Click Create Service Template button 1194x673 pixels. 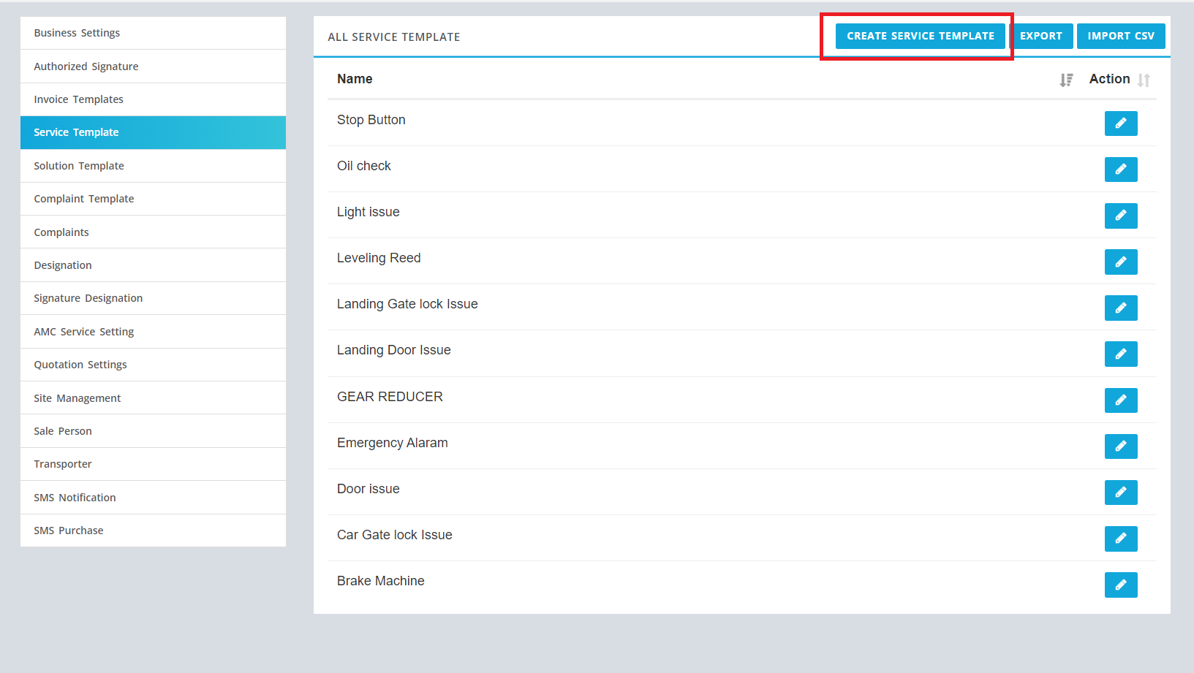[x=921, y=36]
